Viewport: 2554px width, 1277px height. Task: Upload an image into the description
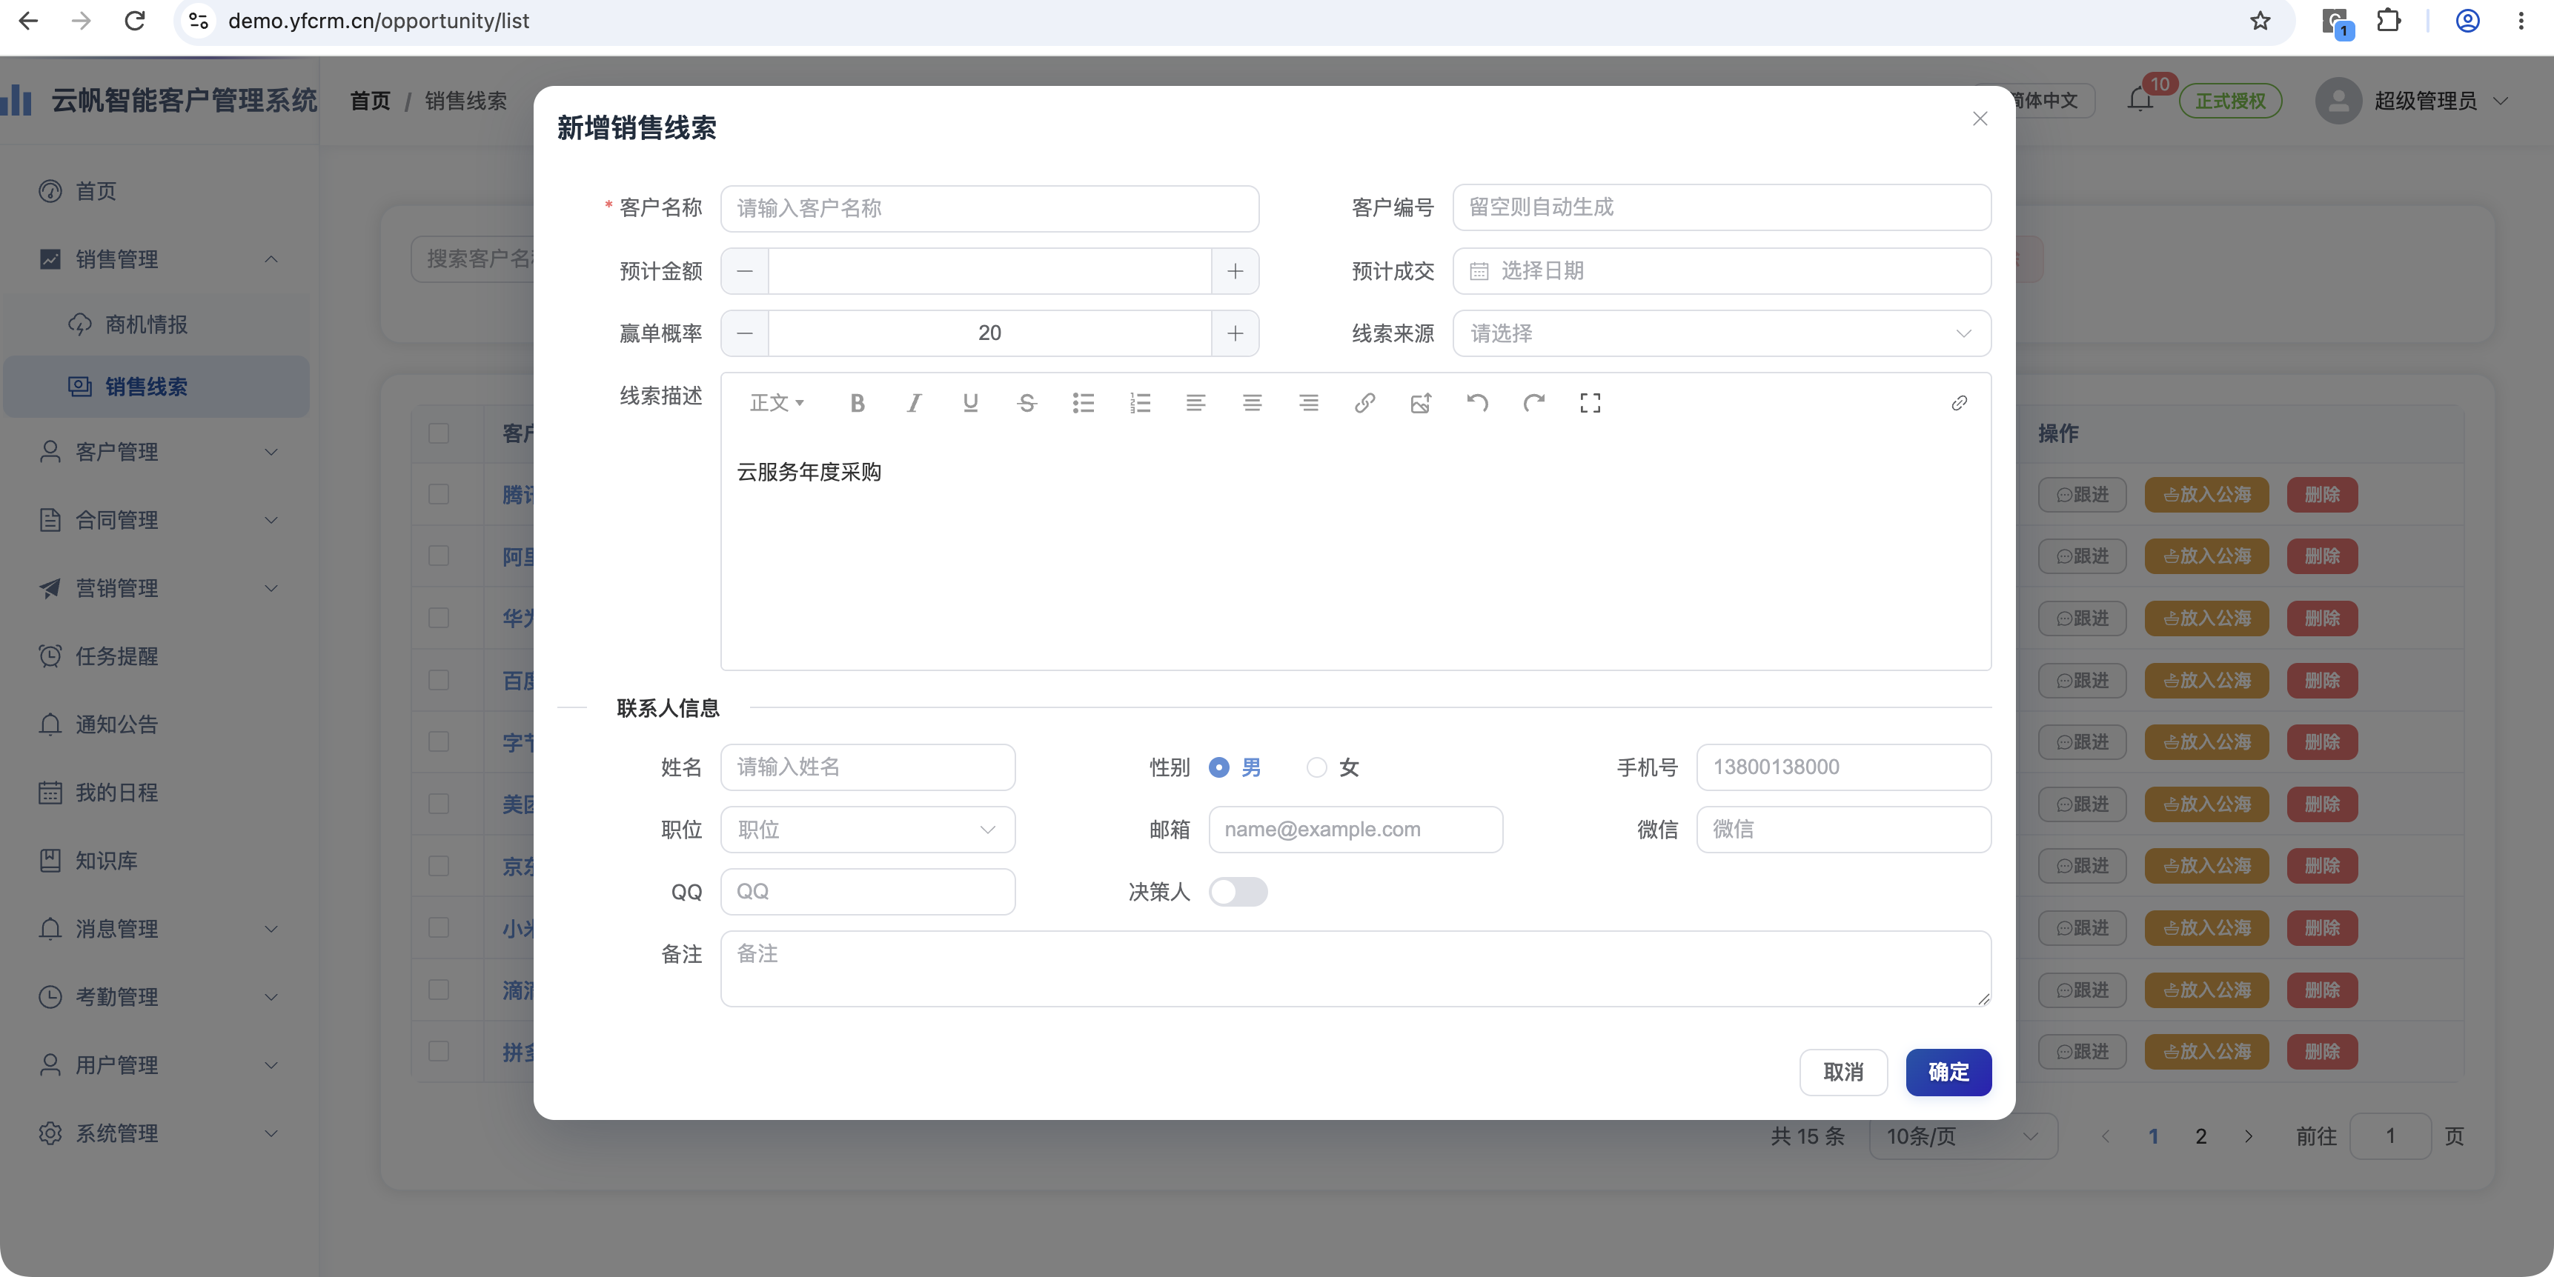[x=1421, y=403]
